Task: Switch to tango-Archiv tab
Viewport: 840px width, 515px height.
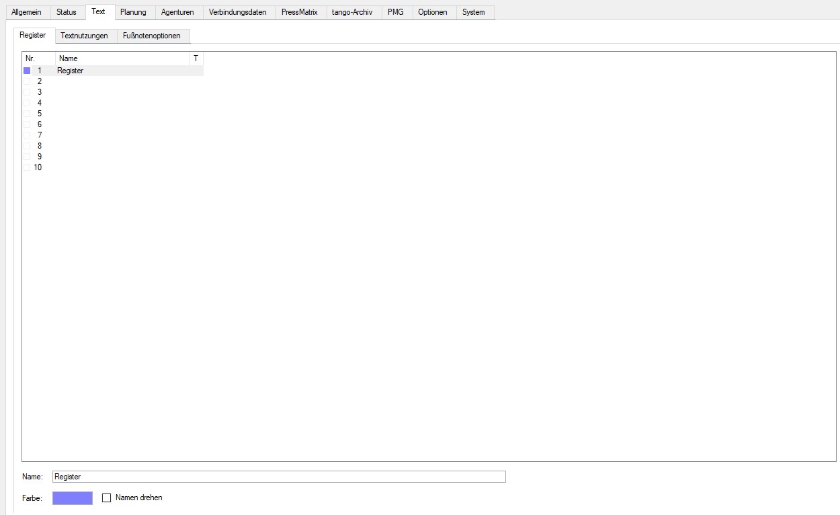Action: [352, 12]
